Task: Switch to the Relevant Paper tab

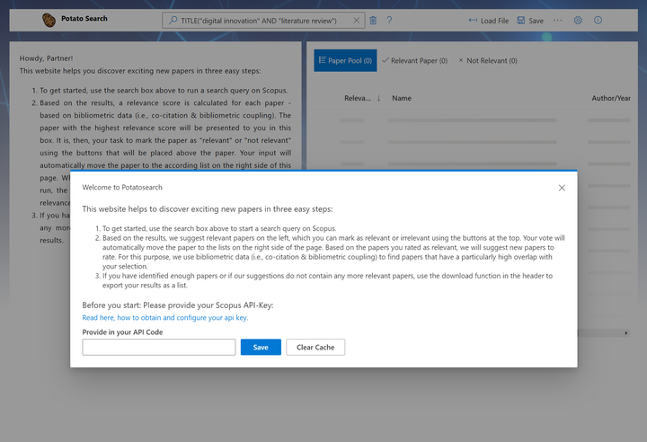Action: 414,60
